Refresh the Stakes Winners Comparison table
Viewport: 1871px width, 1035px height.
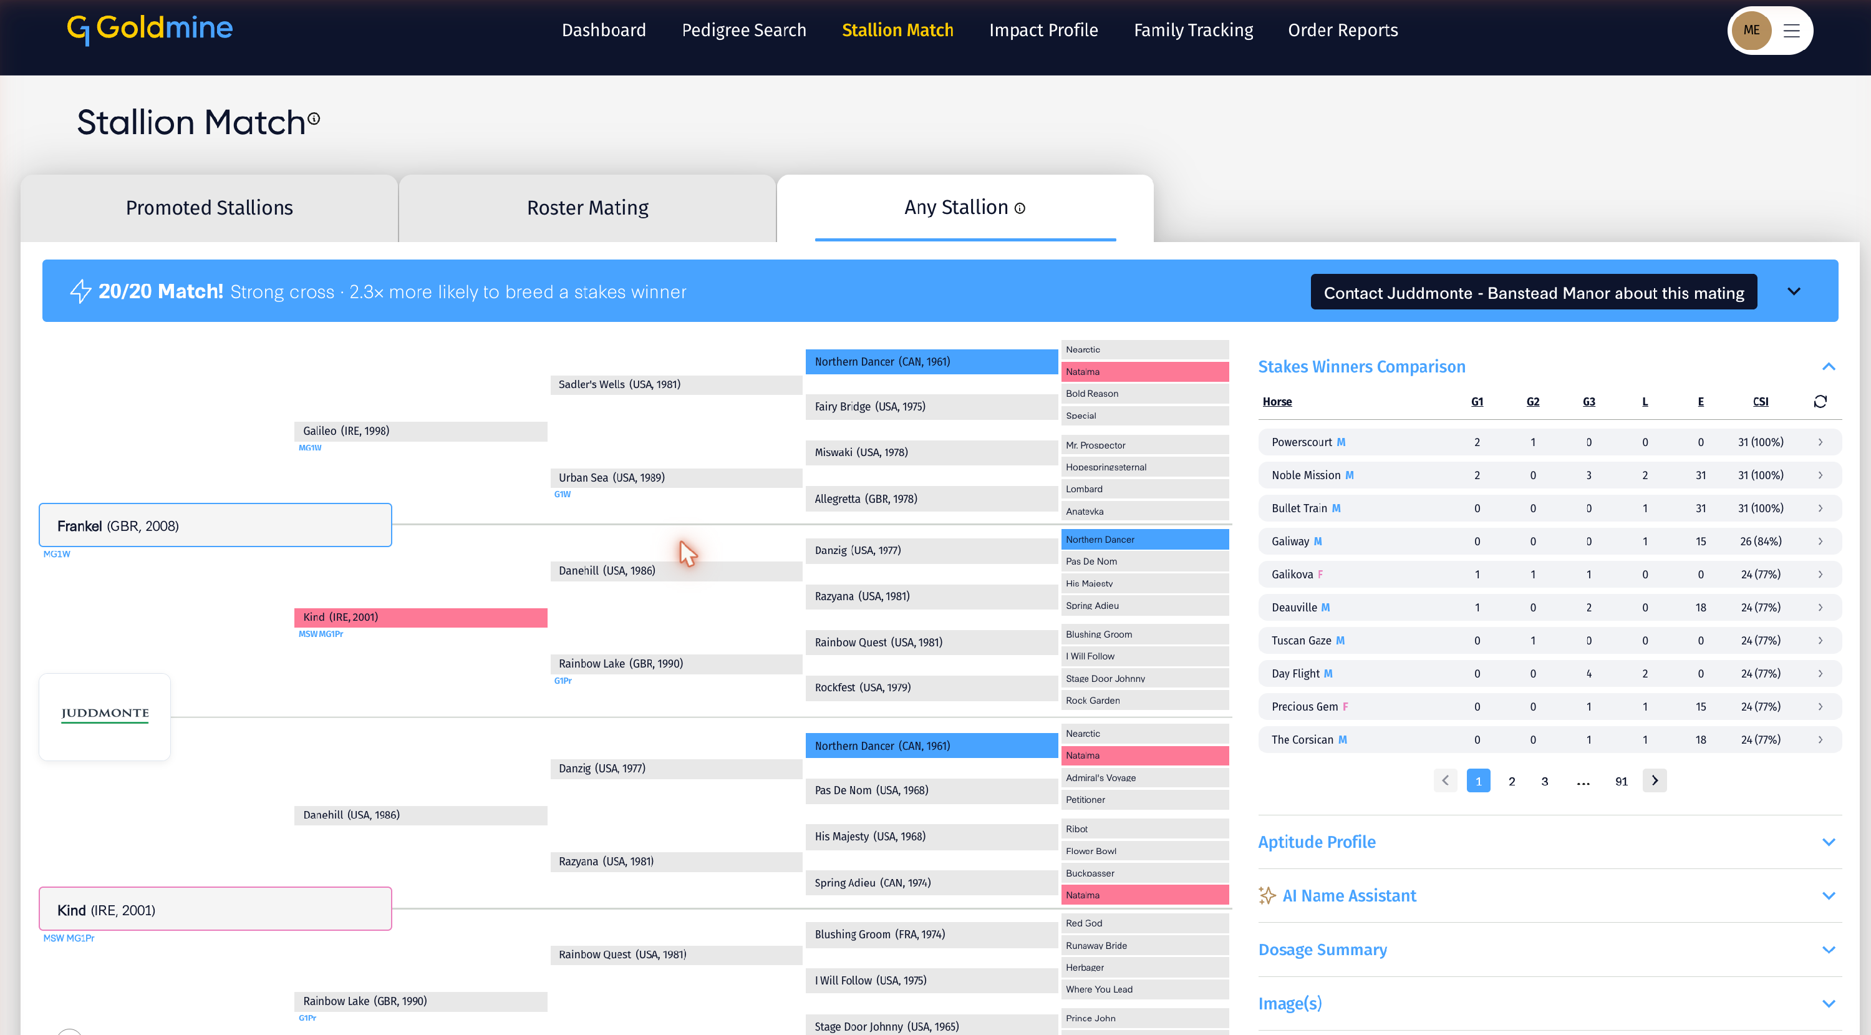pyautogui.click(x=1820, y=402)
